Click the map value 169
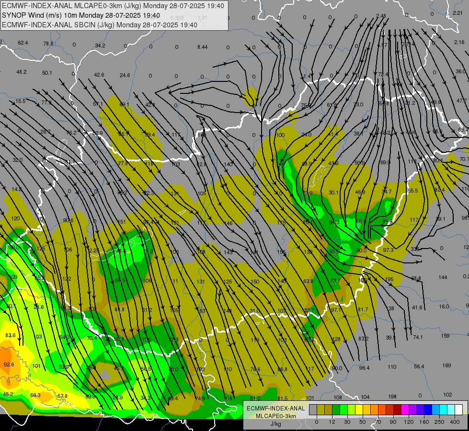This screenshot has width=469, height=431. 446,365
